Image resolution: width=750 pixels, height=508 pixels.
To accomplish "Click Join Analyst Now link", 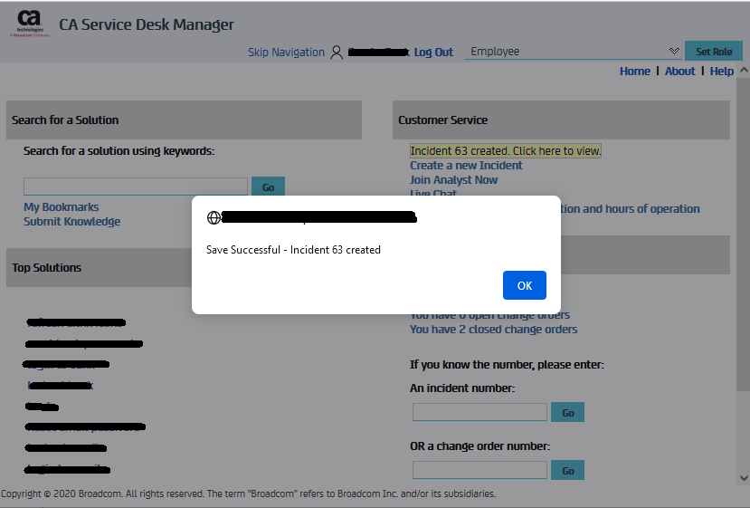I will pos(453,180).
